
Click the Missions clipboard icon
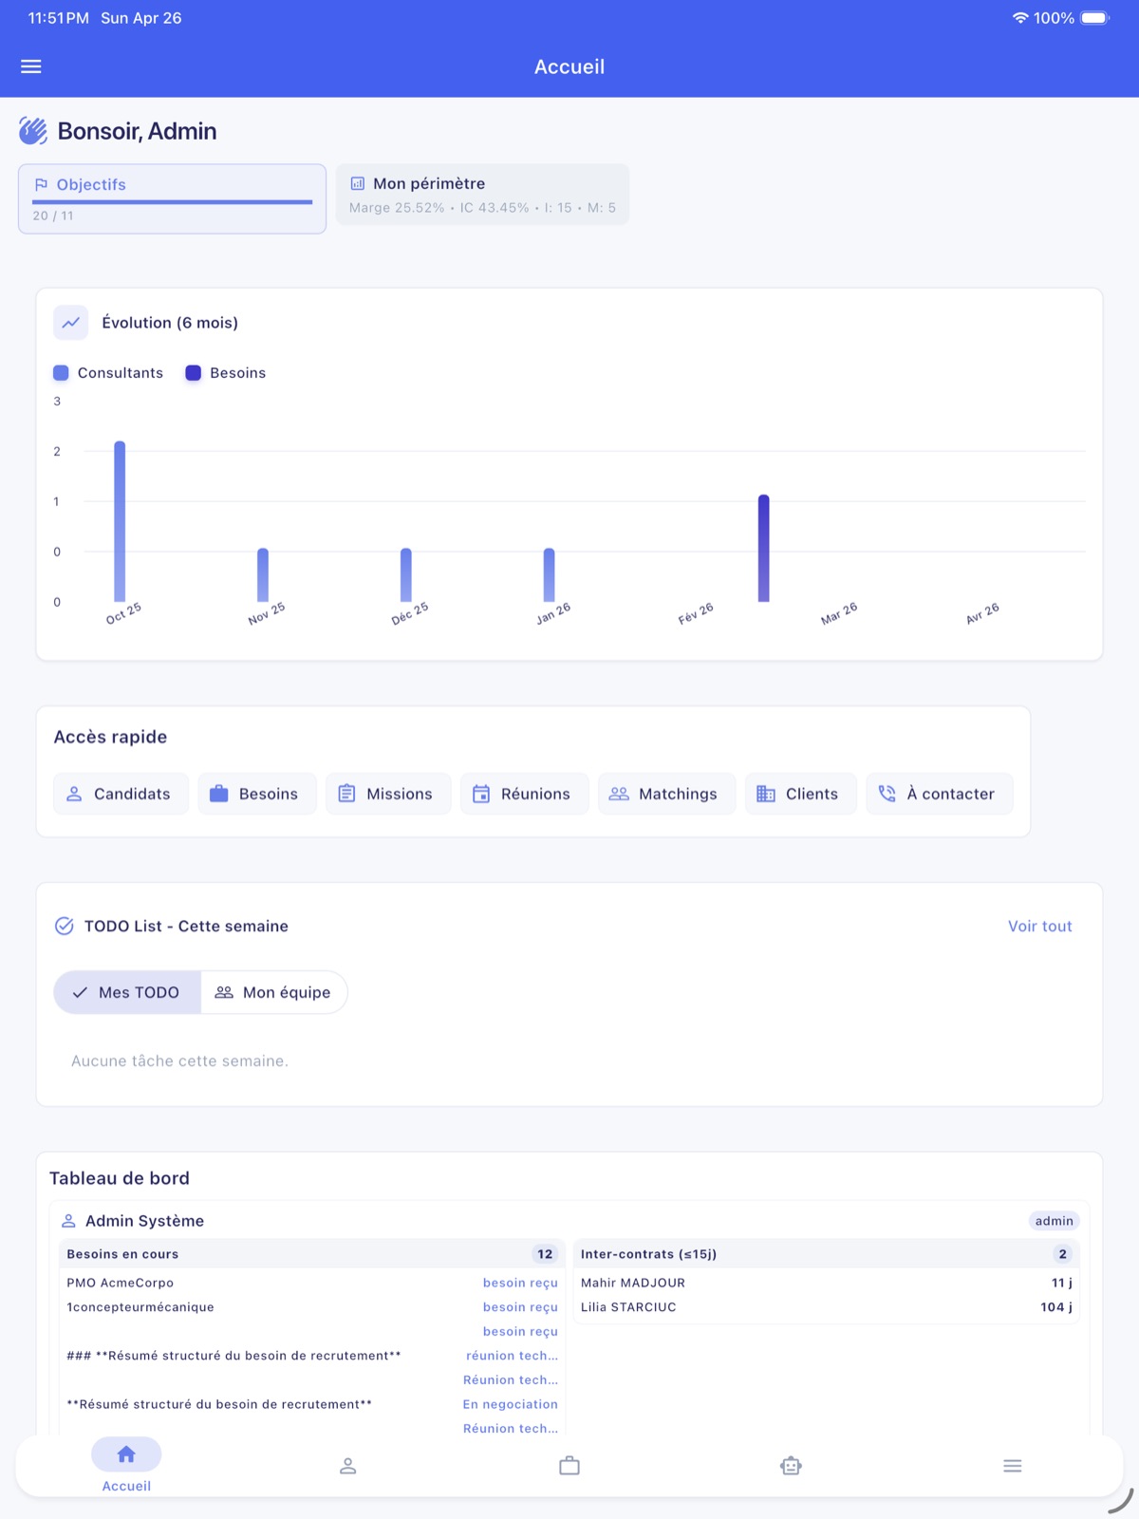coord(346,794)
